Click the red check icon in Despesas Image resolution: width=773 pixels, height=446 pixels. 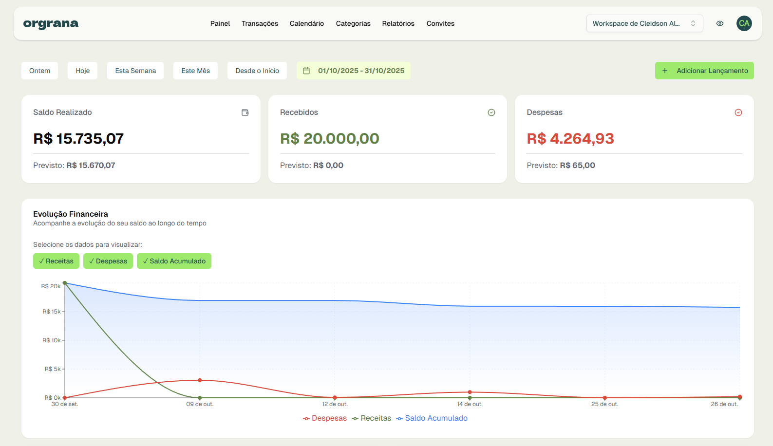(738, 112)
